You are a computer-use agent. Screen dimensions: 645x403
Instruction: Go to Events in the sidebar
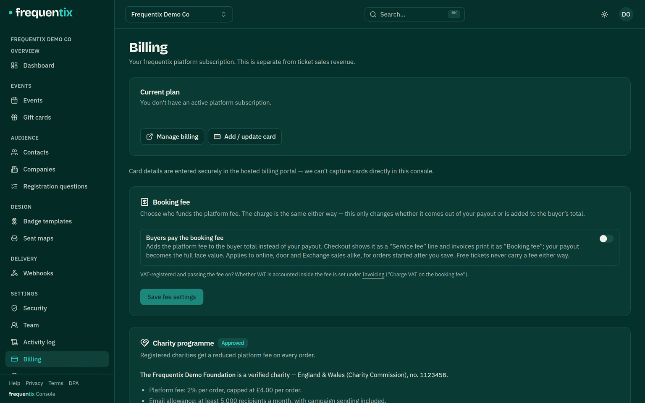[57, 100]
